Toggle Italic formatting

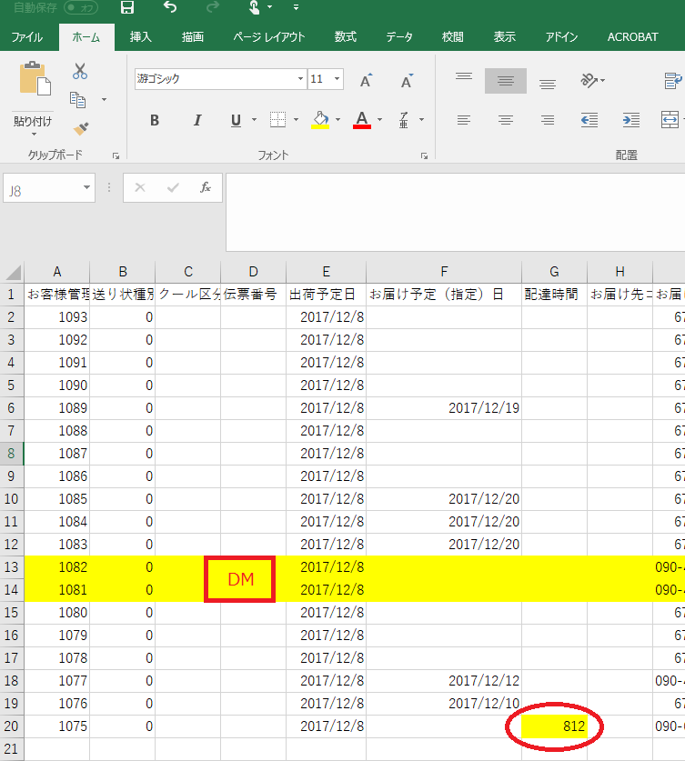pyautogui.click(x=196, y=120)
